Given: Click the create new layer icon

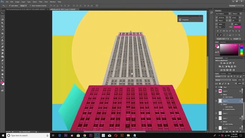Looking at the screenshot, I should tap(237, 132).
